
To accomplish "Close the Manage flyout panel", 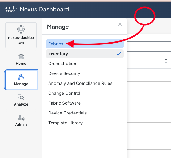I will coord(120,24).
